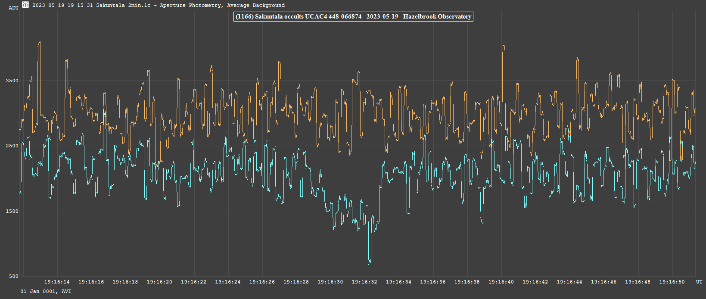Click the 19:16:34 time axis label
The image size is (706, 299).
(398, 282)
